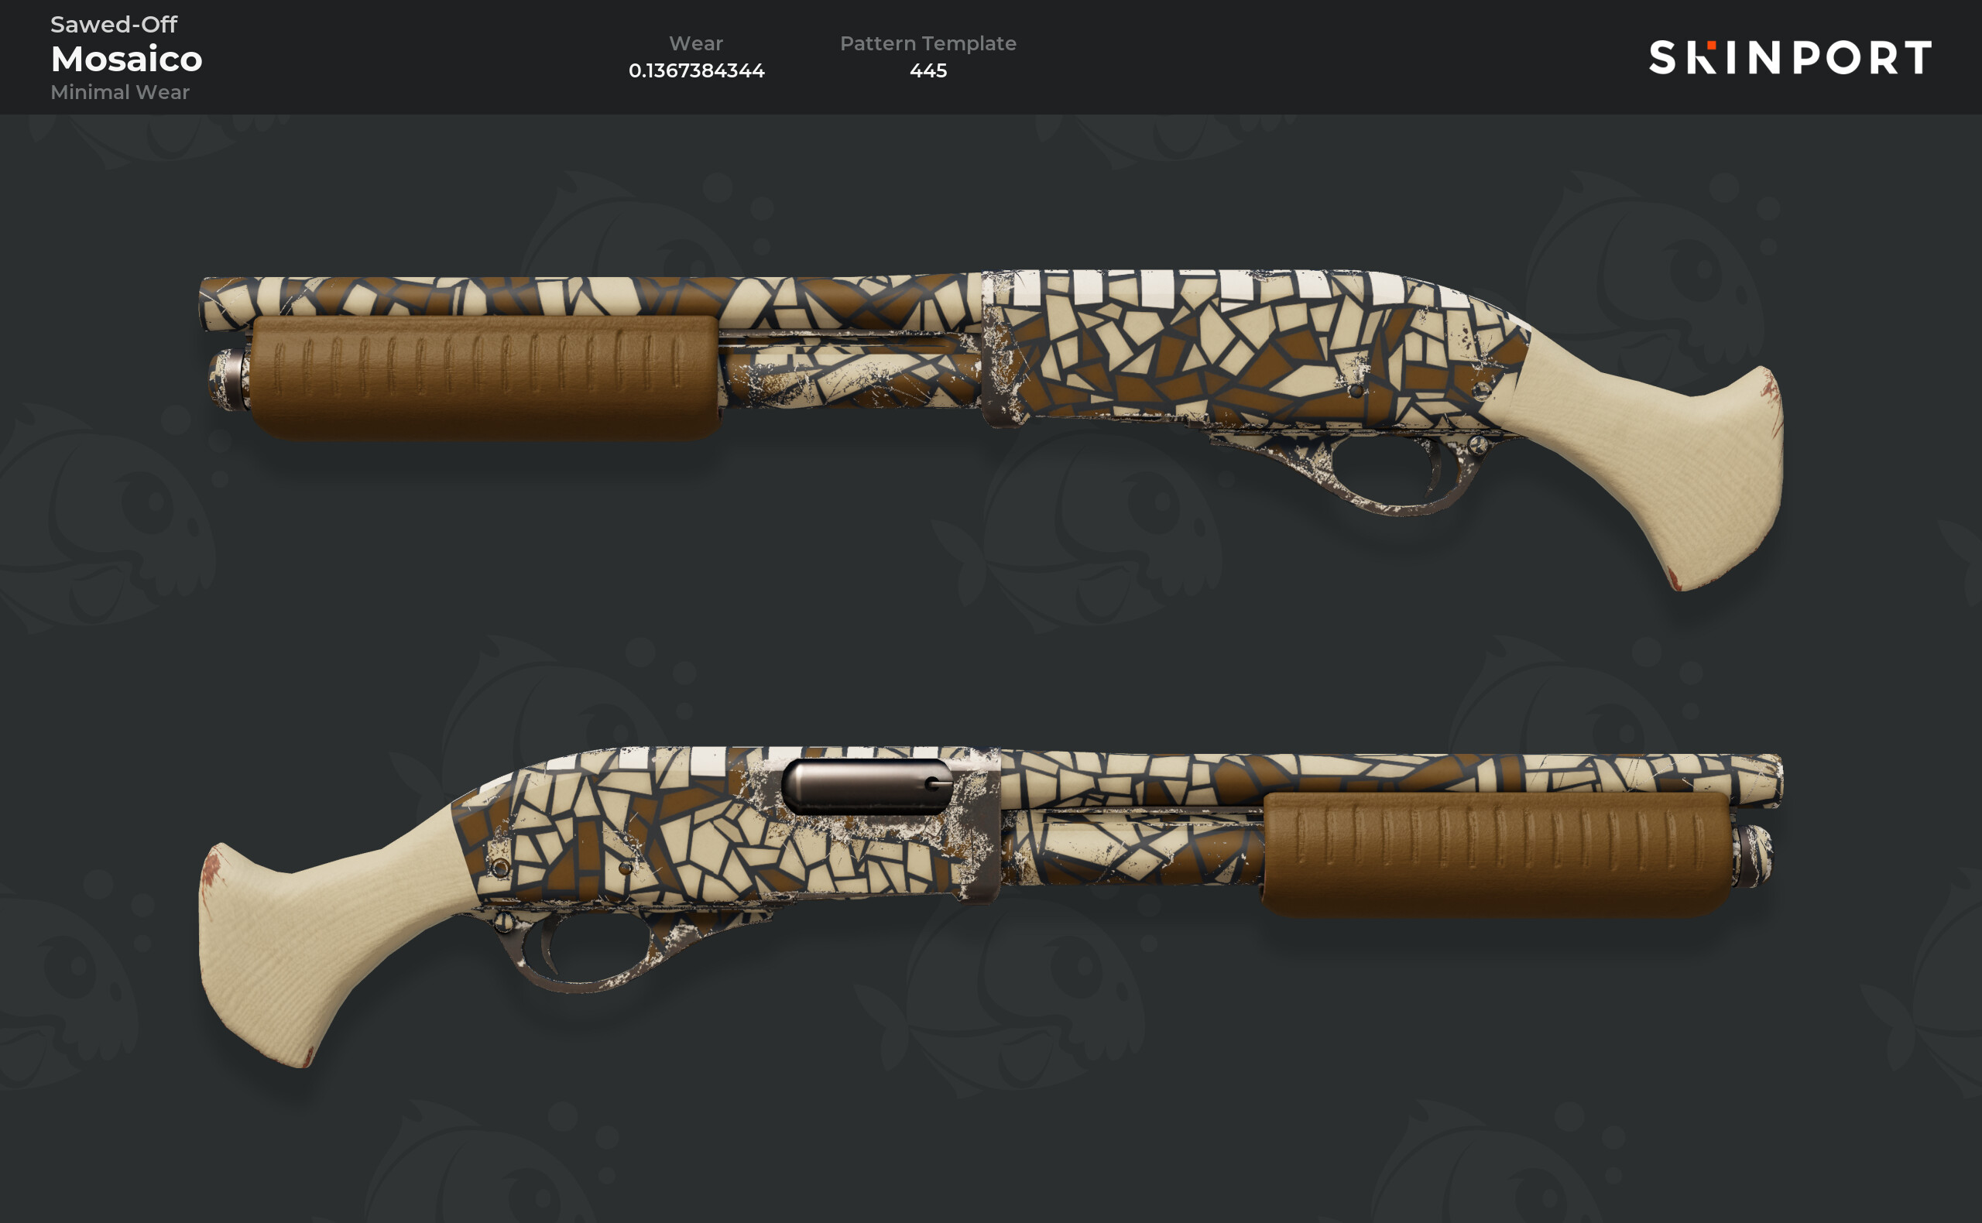Click the bottom shotgun's magazine tube cap
The width and height of the screenshot is (1982, 1223).
(x=1752, y=856)
